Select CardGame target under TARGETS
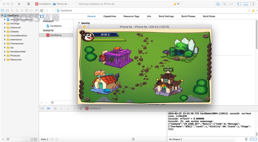Image resolution: width=258 pixels, height=142 pixels. click(x=56, y=35)
